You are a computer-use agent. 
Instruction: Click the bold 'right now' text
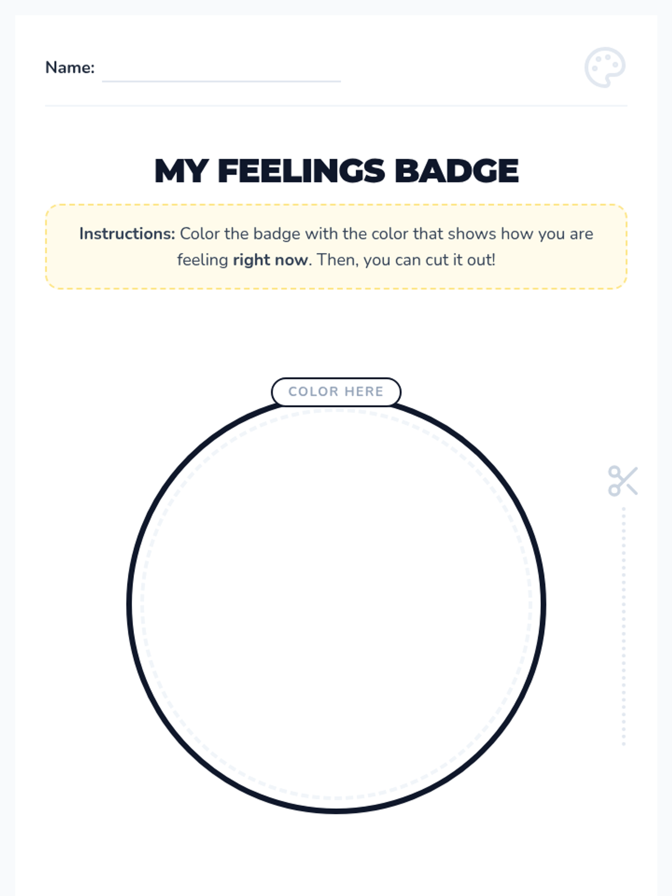[x=270, y=260]
